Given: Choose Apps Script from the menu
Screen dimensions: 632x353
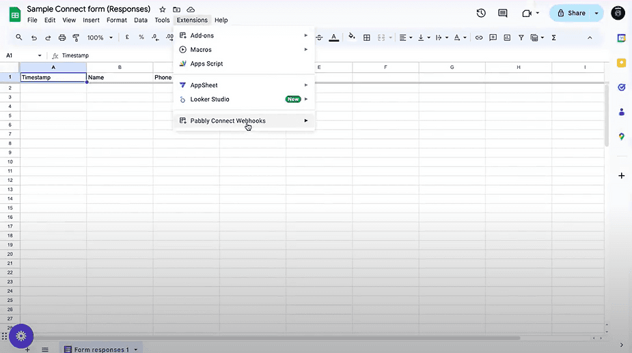Looking at the screenshot, I should pyautogui.click(x=244, y=63).
